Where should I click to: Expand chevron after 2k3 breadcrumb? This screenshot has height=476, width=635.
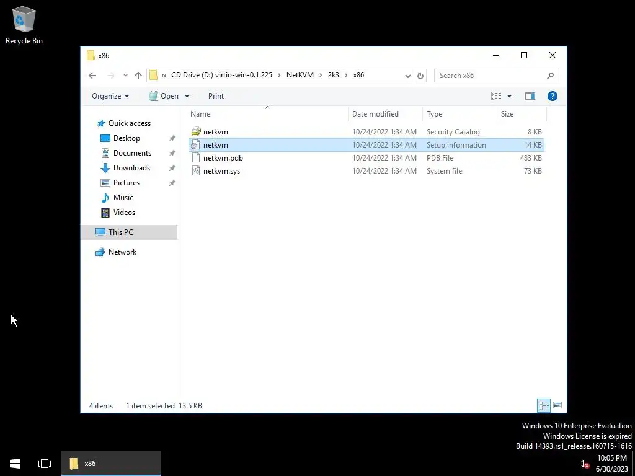click(x=346, y=76)
